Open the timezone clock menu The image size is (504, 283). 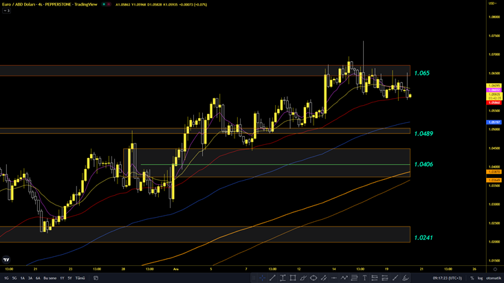pyautogui.click(x=447, y=278)
